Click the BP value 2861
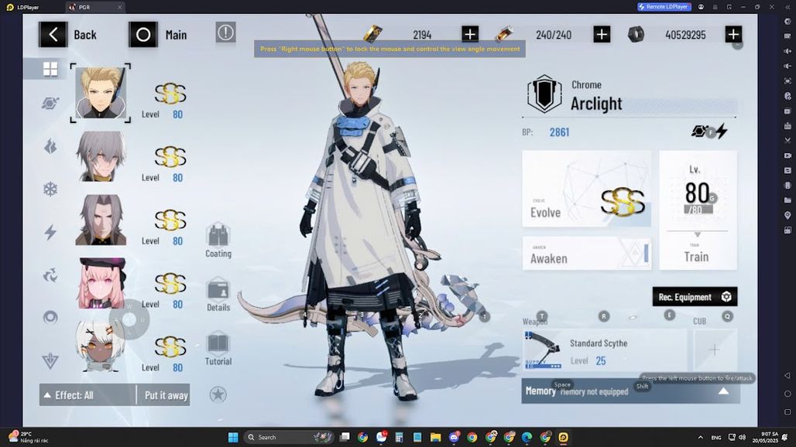 click(x=559, y=132)
